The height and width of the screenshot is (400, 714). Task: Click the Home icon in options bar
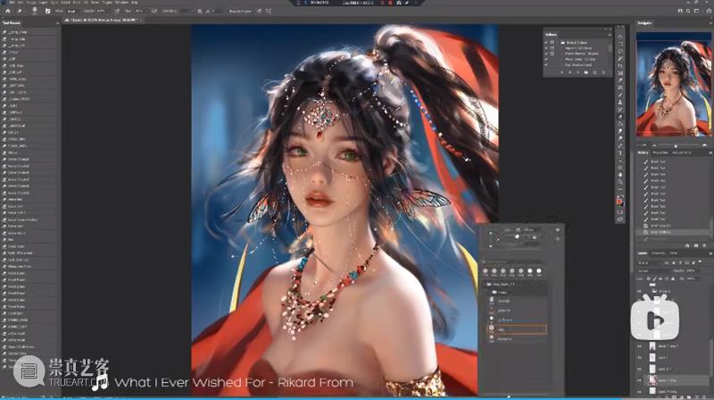tap(8, 11)
